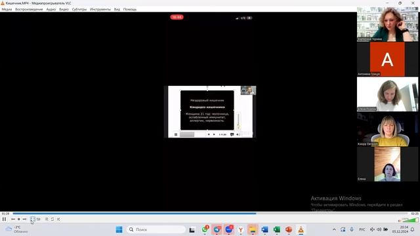Open the Помощь menu
This screenshot has height=236, width=420.
point(130,9)
